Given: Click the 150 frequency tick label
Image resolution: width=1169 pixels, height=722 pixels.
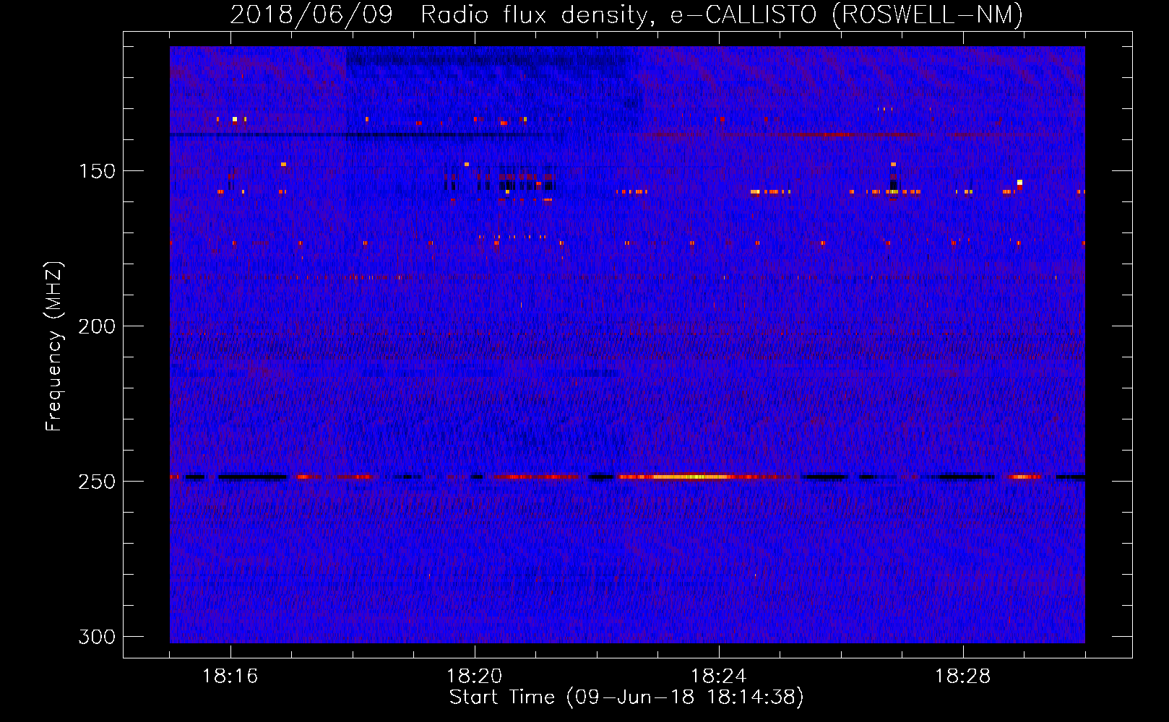Looking at the screenshot, I should click(97, 171).
